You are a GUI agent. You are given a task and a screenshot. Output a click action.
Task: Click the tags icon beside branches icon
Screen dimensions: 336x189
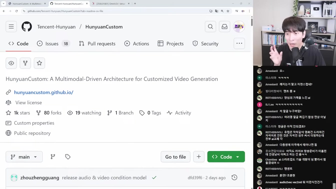tap(68, 157)
